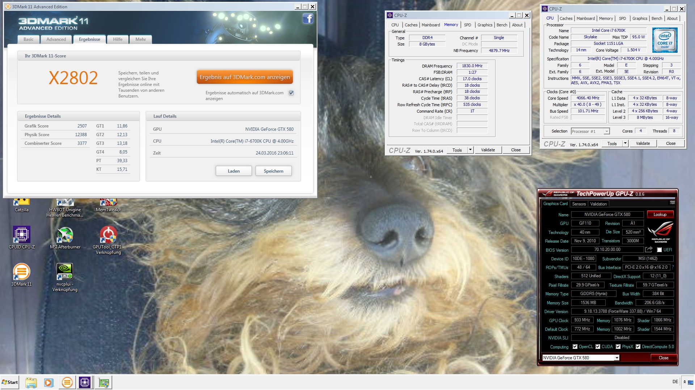Toggle the PhysX checkbox in GPU-Z
This screenshot has width=695, height=390.
point(618,347)
